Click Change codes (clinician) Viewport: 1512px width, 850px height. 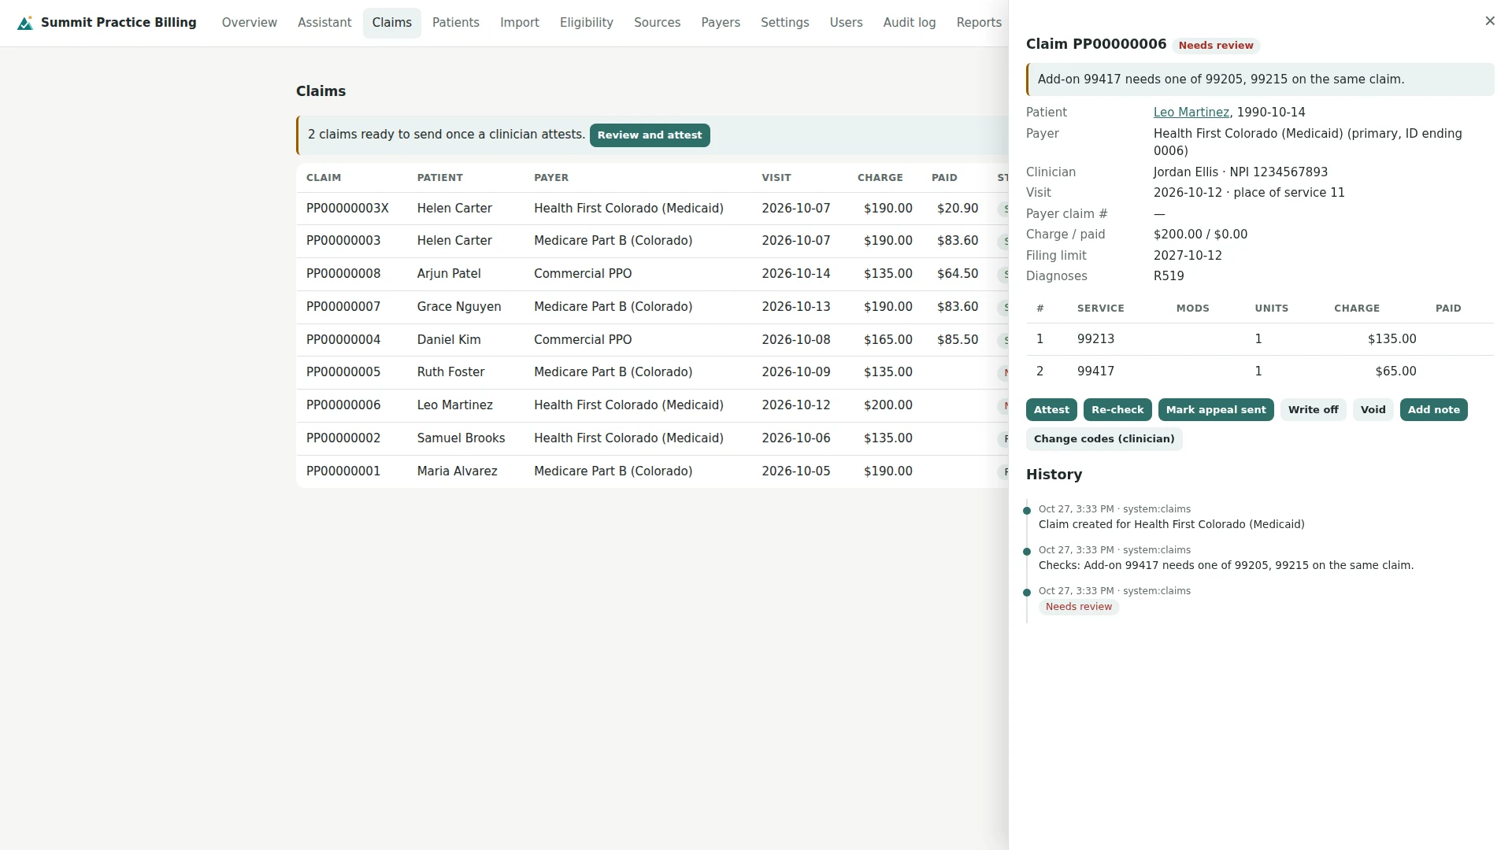tap(1104, 439)
